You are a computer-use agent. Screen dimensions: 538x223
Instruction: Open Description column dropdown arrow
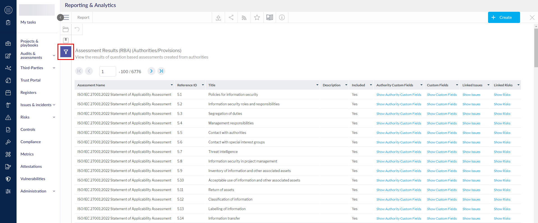tap(346, 85)
